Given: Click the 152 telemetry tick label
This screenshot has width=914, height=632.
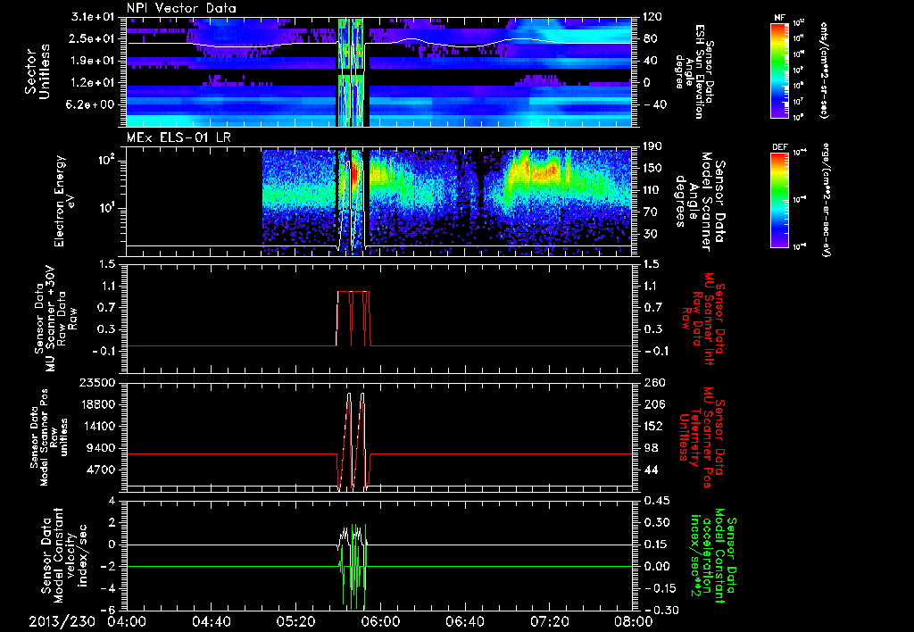Looking at the screenshot, I should click(652, 426).
